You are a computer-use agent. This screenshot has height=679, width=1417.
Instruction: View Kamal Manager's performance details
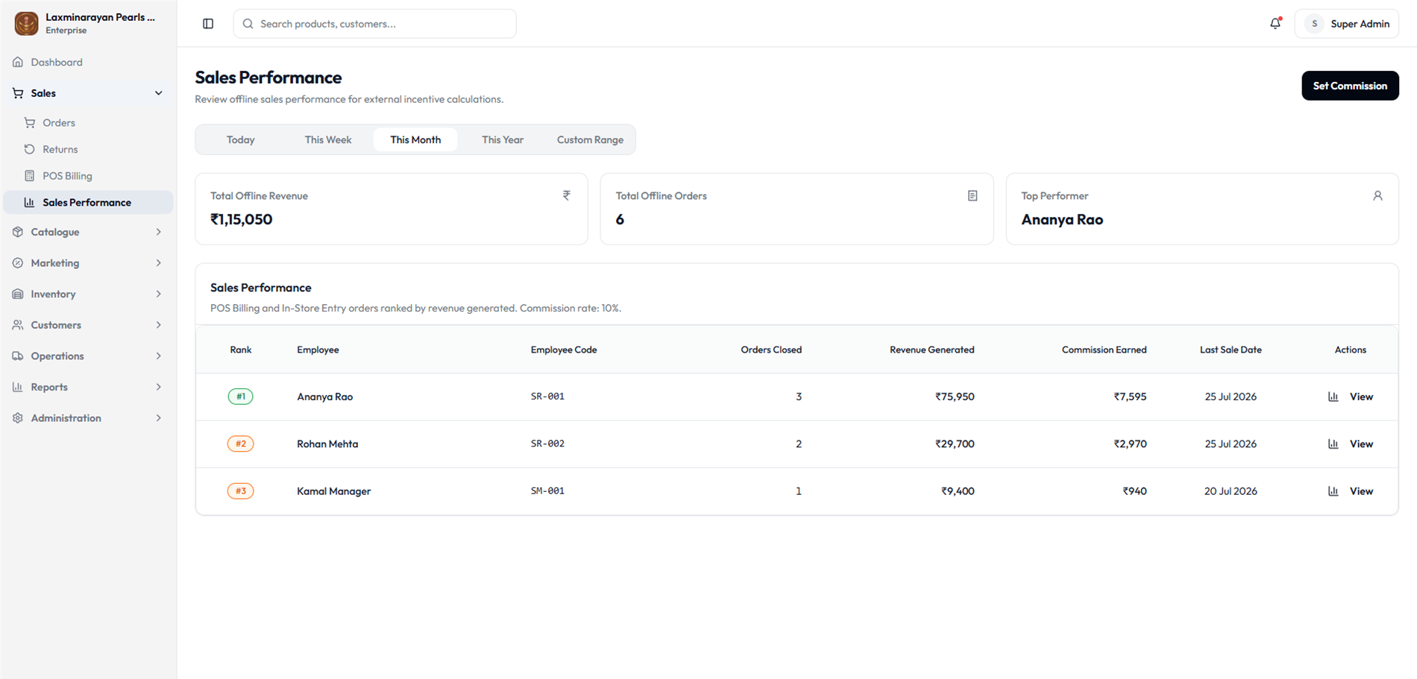[x=1351, y=491]
